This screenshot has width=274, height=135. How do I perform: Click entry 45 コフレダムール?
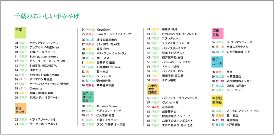(x=164, y=38)
